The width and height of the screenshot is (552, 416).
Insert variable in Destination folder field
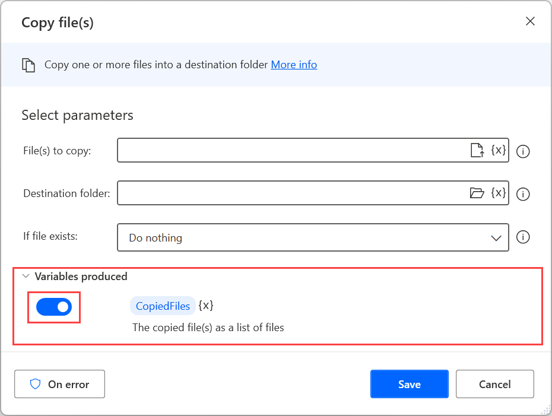(499, 193)
